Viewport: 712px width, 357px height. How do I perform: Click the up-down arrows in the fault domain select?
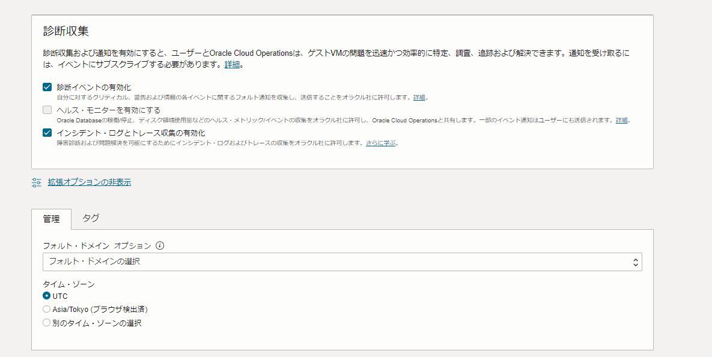[635, 262]
